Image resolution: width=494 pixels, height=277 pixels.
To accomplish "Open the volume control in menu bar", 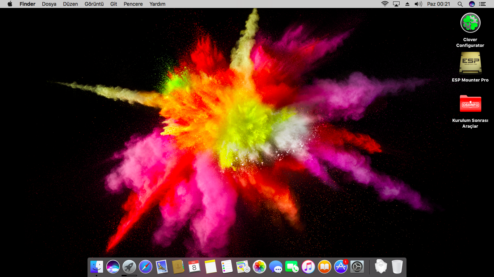I will coord(418,4).
